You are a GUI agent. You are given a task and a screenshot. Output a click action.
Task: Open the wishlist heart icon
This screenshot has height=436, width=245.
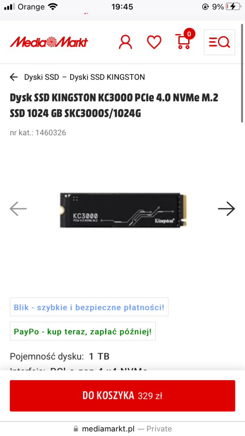[x=154, y=42]
